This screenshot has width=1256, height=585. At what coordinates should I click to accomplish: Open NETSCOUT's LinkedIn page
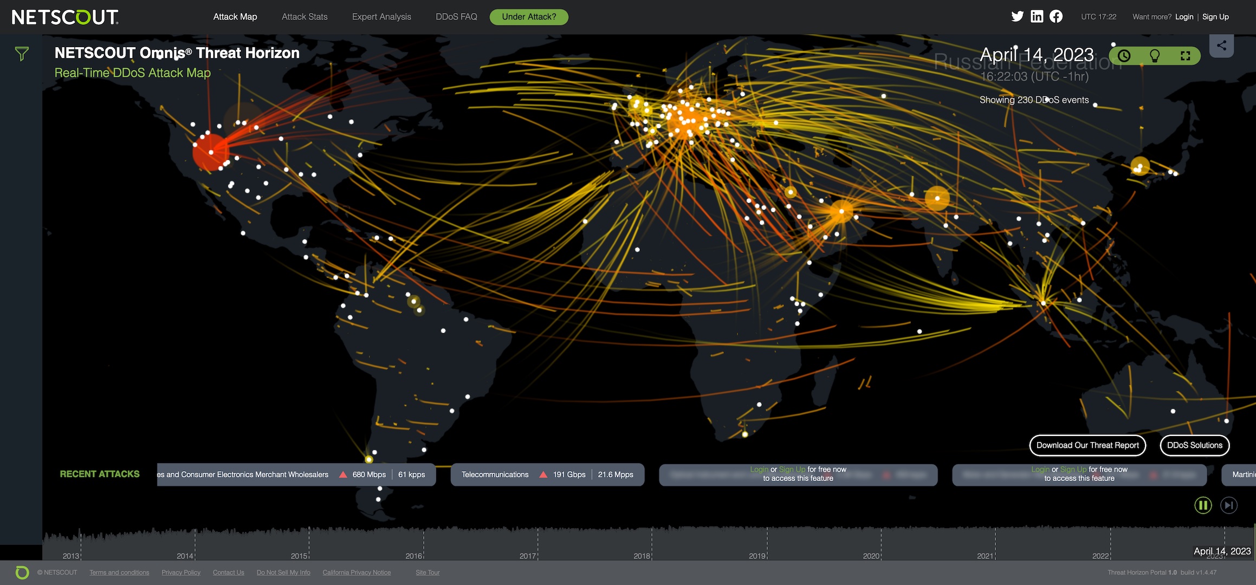(x=1037, y=16)
